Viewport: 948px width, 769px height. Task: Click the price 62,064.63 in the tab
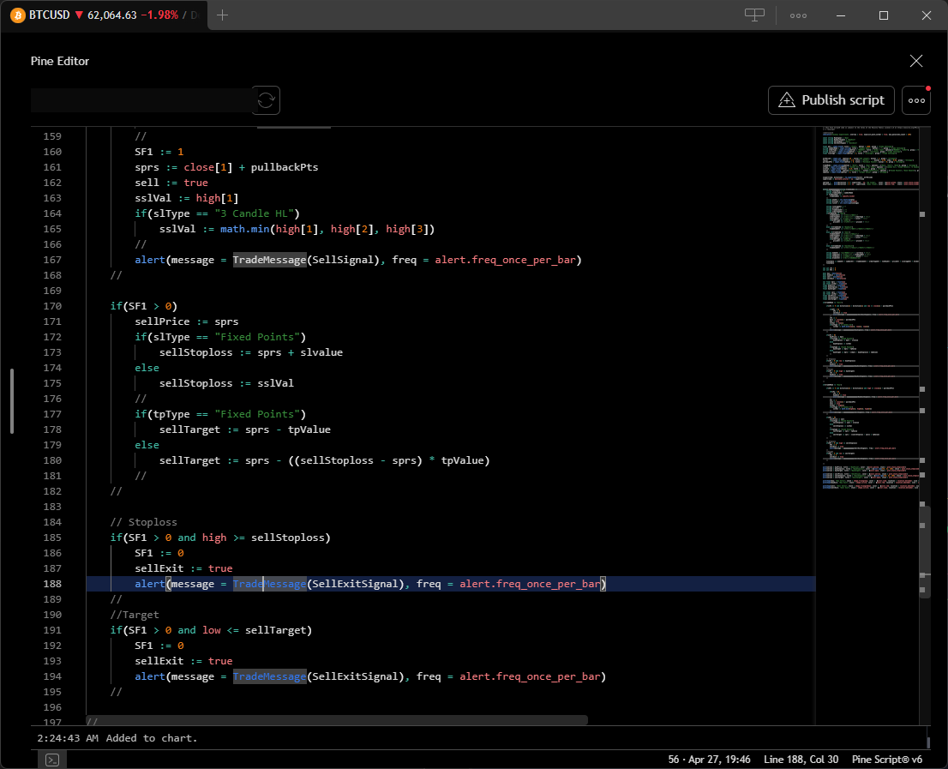(112, 15)
